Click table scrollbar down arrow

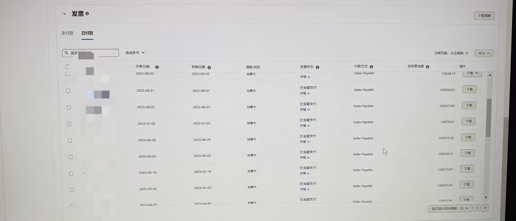pyautogui.click(x=486, y=197)
